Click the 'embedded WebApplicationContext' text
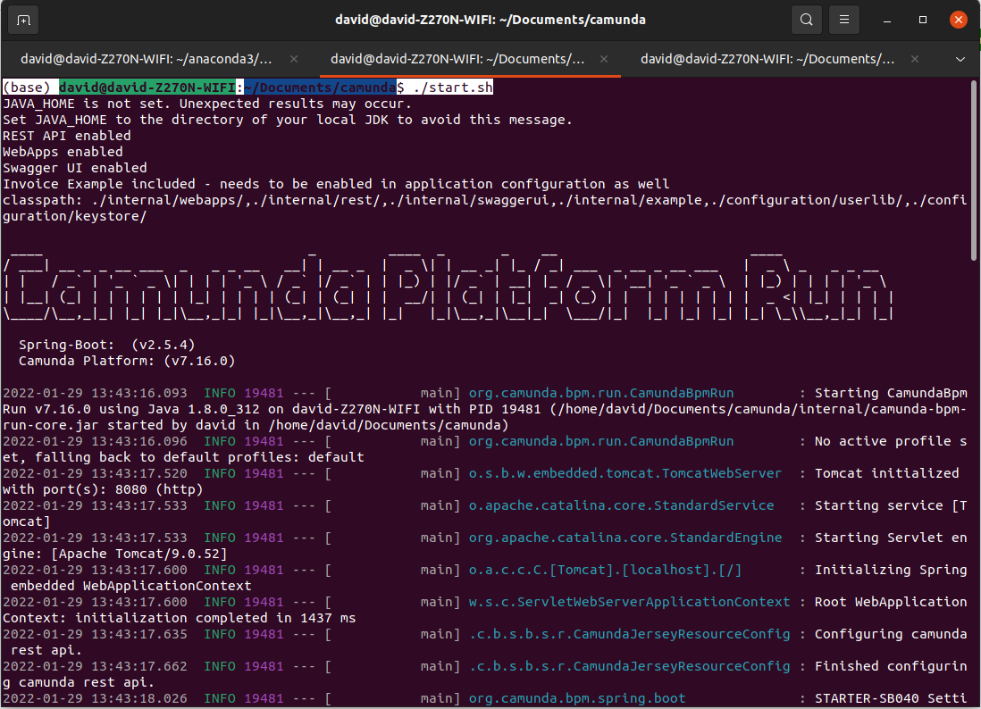981x709 pixels. [x=130, y=586]
